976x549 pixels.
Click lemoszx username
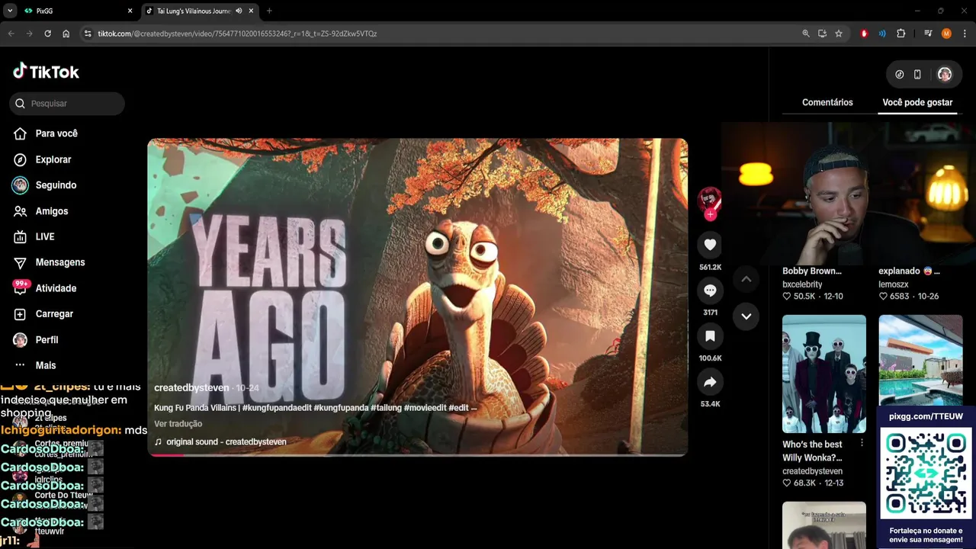894,284
